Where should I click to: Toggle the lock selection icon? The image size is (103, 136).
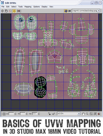(49, 114)
